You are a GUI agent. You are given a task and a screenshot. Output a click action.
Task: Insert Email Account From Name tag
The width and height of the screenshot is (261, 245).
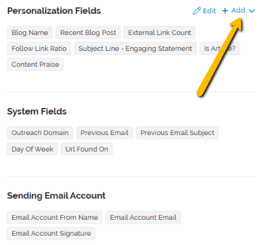point(54,217)
